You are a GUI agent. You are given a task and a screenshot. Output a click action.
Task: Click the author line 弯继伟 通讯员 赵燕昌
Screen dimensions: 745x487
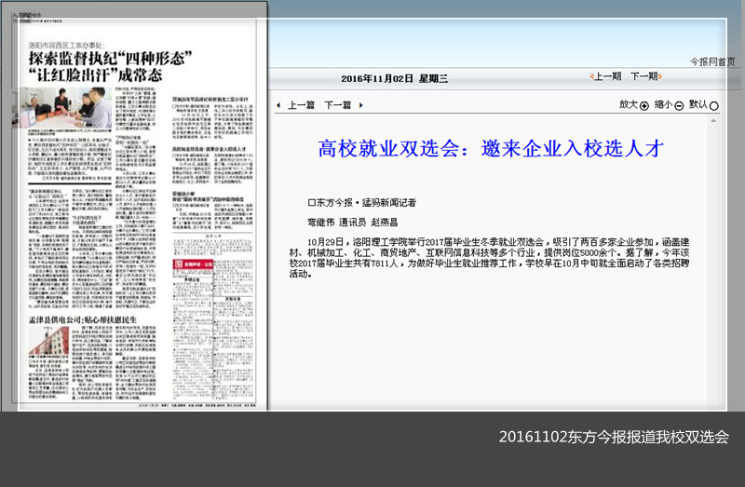click(353, 223)
